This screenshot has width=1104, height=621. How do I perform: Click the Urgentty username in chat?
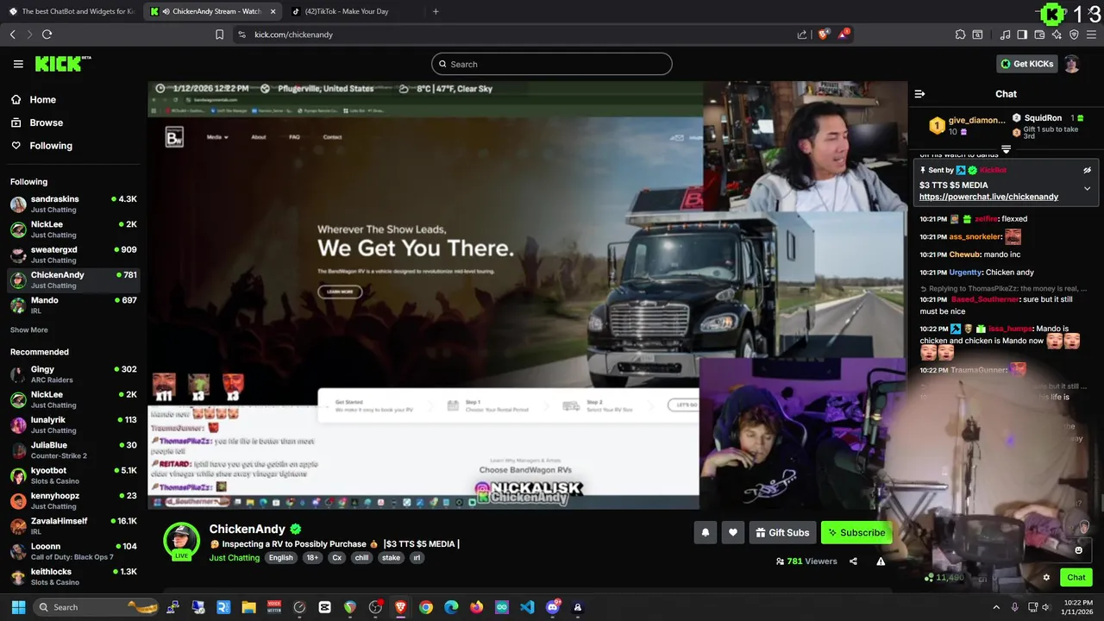[966, 273]
